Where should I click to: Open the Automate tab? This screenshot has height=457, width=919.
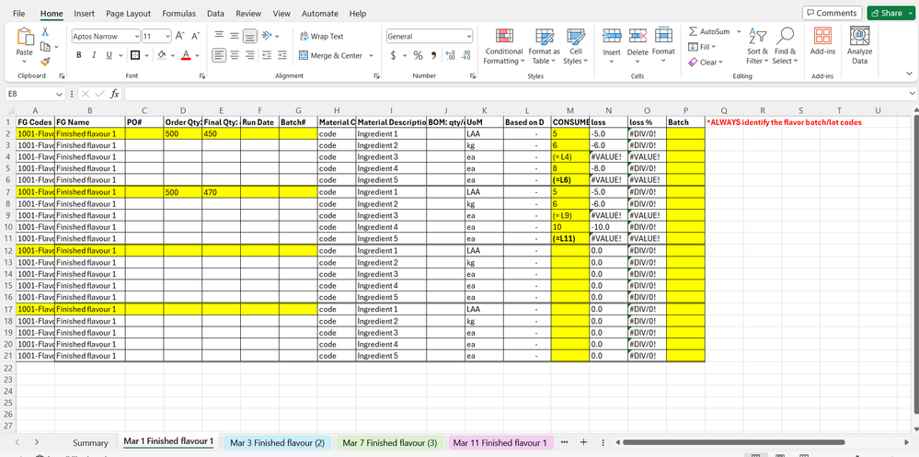[320, 14]
